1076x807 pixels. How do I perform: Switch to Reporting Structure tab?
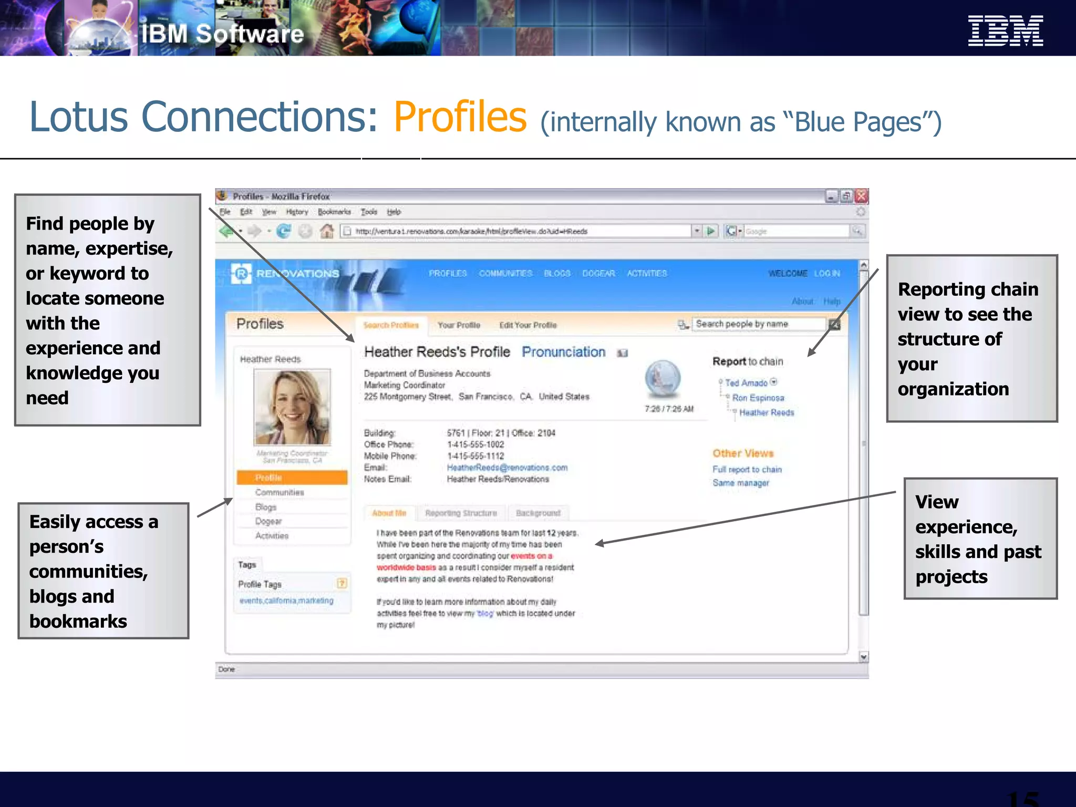(x=461, y=513)
